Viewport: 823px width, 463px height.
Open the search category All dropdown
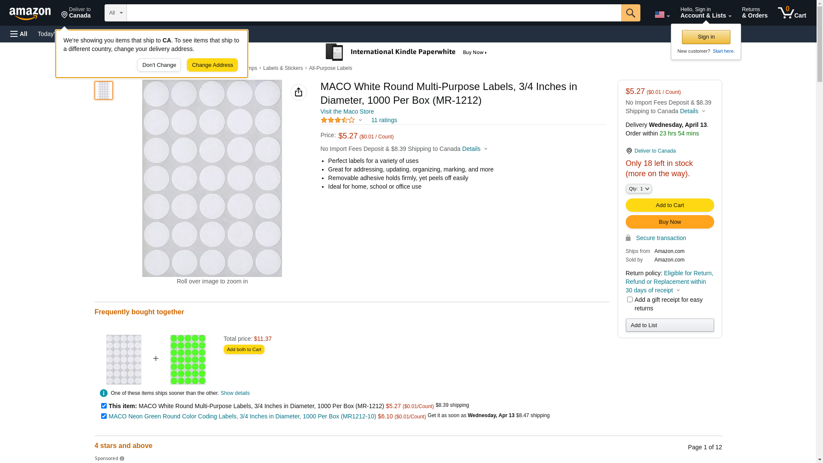coord(115,13)
